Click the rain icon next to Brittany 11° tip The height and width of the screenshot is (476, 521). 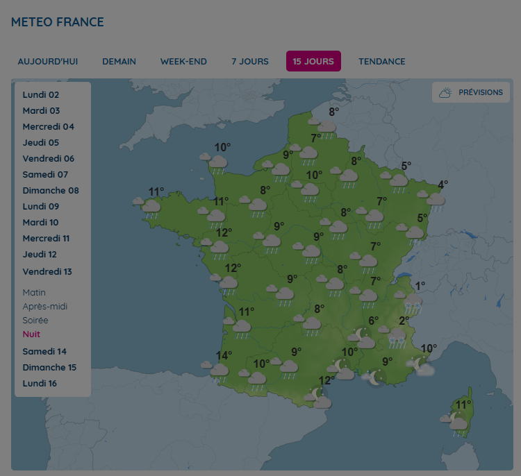click(148, 207)
